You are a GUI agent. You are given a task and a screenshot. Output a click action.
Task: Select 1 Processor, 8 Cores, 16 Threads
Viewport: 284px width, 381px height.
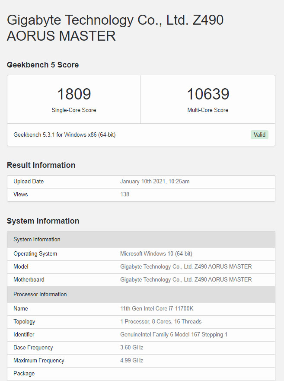click(x=161, y=321)
